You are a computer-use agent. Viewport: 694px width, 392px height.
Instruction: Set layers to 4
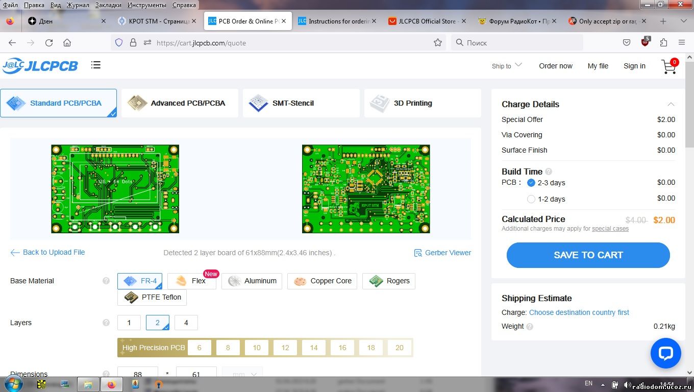coord(186,323)
